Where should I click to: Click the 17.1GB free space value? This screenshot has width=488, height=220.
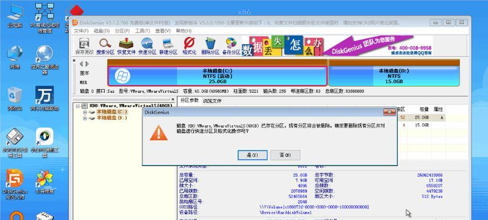(x=436, y=180)
